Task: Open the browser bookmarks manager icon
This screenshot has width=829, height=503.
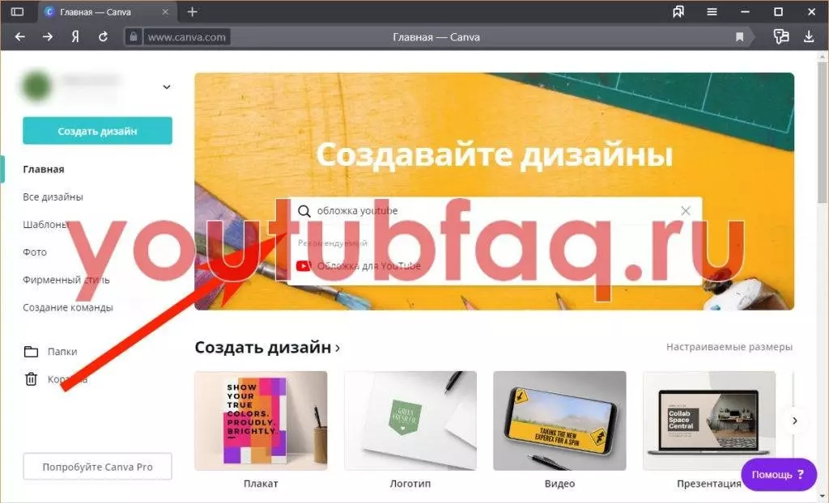Action: (678, 11)
